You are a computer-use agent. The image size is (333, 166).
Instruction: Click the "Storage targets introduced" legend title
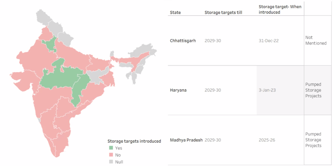tap(134, 141)
